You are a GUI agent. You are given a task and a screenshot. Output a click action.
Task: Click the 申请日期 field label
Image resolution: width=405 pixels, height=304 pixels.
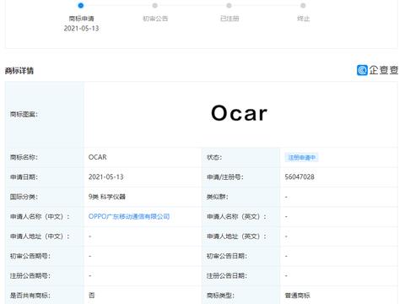(24, 177)
